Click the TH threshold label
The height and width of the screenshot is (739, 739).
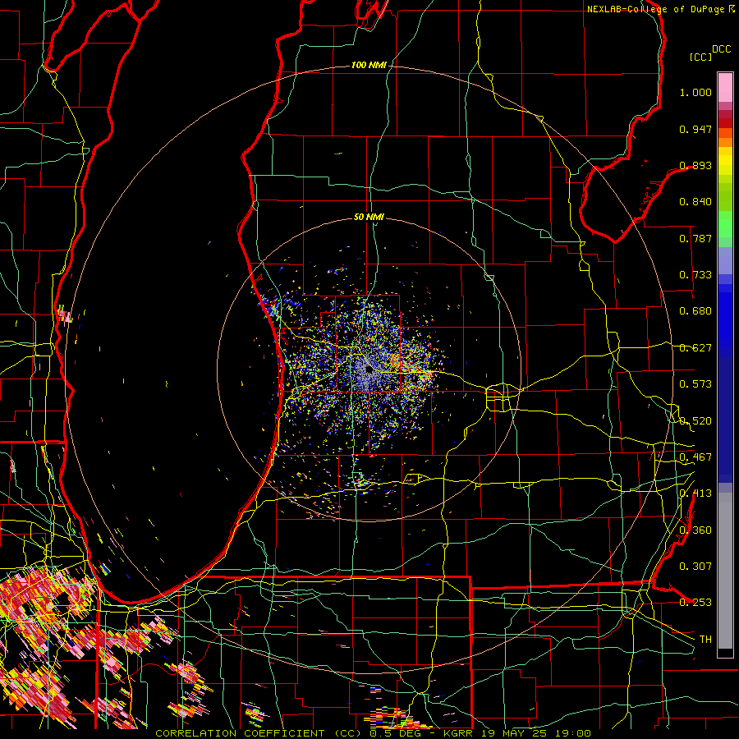(x=705, y=640)
